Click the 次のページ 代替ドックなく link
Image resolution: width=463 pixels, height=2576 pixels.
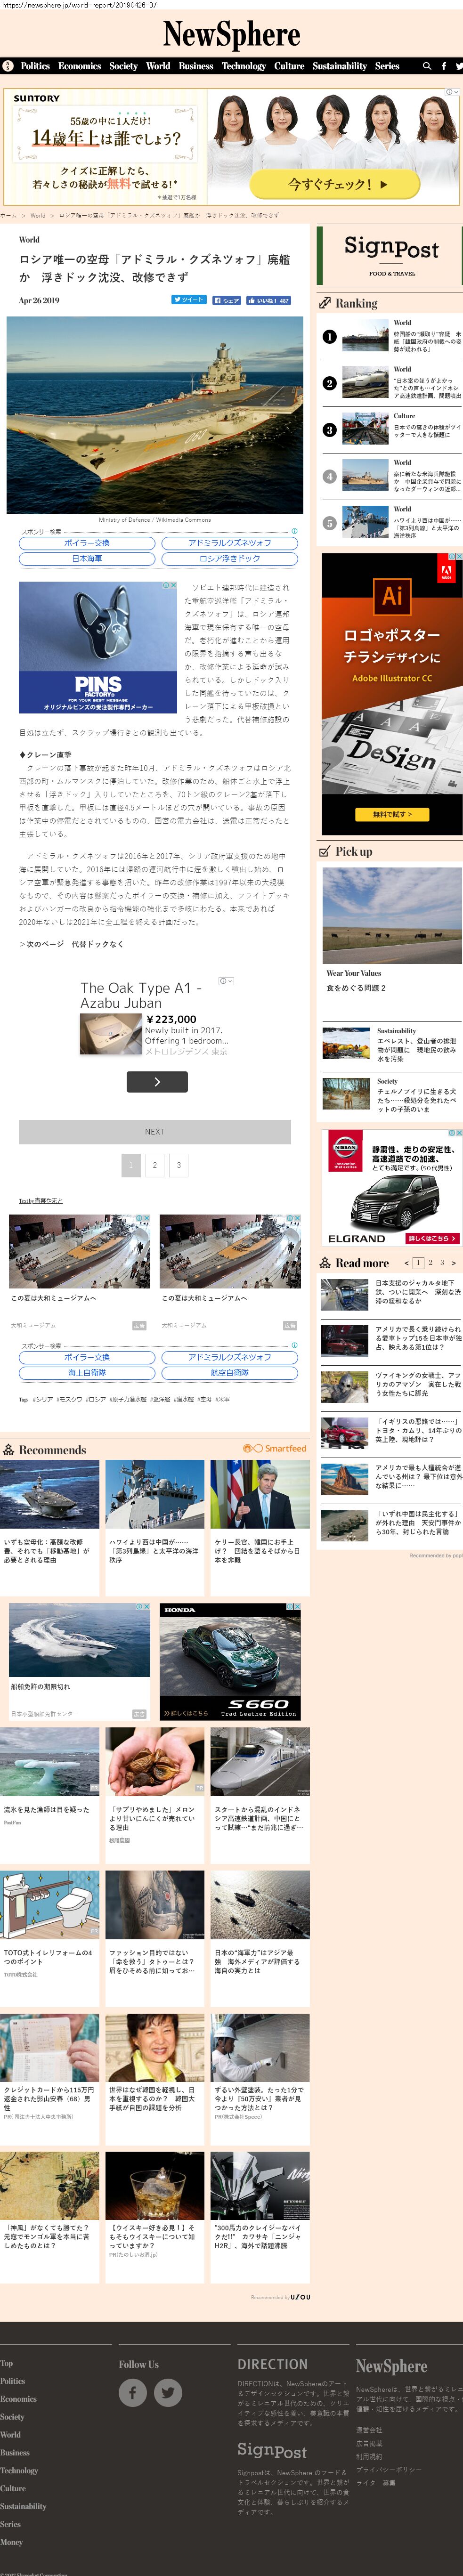pos(71,944)
